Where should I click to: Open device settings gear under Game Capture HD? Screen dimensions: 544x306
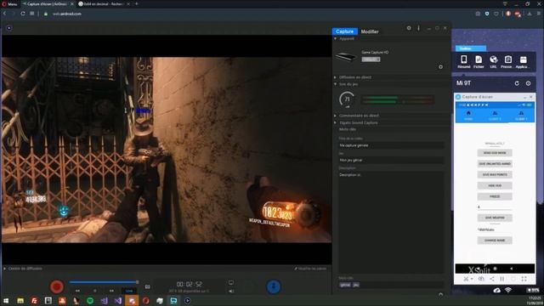(440, 66)
